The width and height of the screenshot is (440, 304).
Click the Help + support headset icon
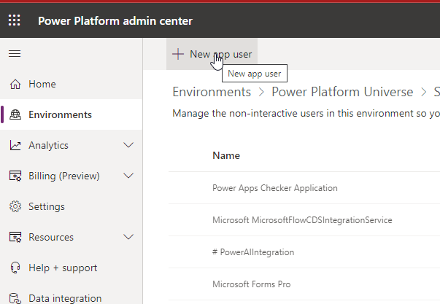[15, 268]
